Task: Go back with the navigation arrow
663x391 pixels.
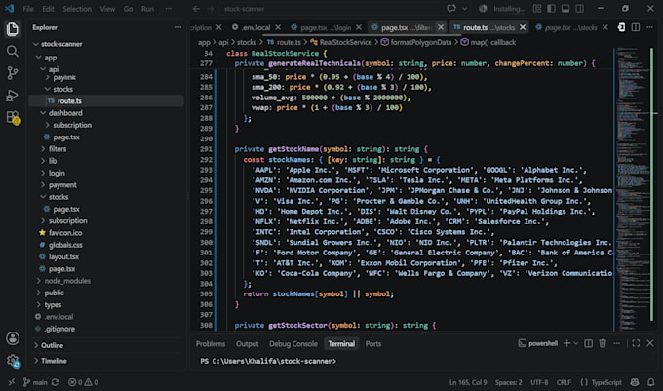Action: pos(196,9)
